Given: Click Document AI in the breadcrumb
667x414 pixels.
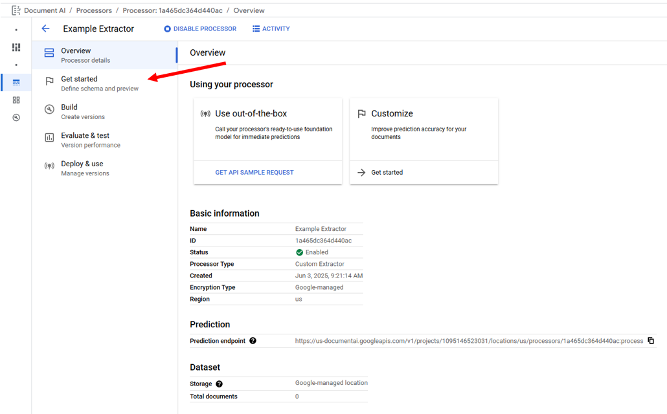Looking at the screenshot, I should pos(45,10).
